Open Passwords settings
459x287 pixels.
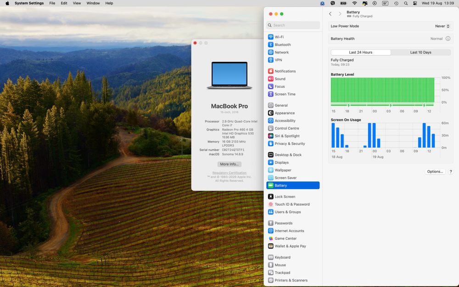pyautogui.click(x=293, y=223)
